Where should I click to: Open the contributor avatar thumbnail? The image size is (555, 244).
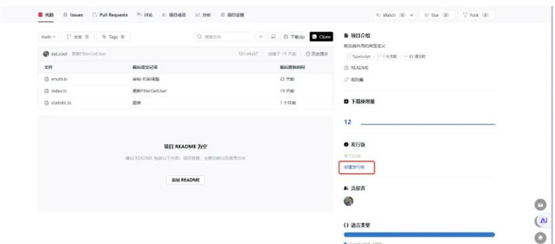click(x=349, y=201)
